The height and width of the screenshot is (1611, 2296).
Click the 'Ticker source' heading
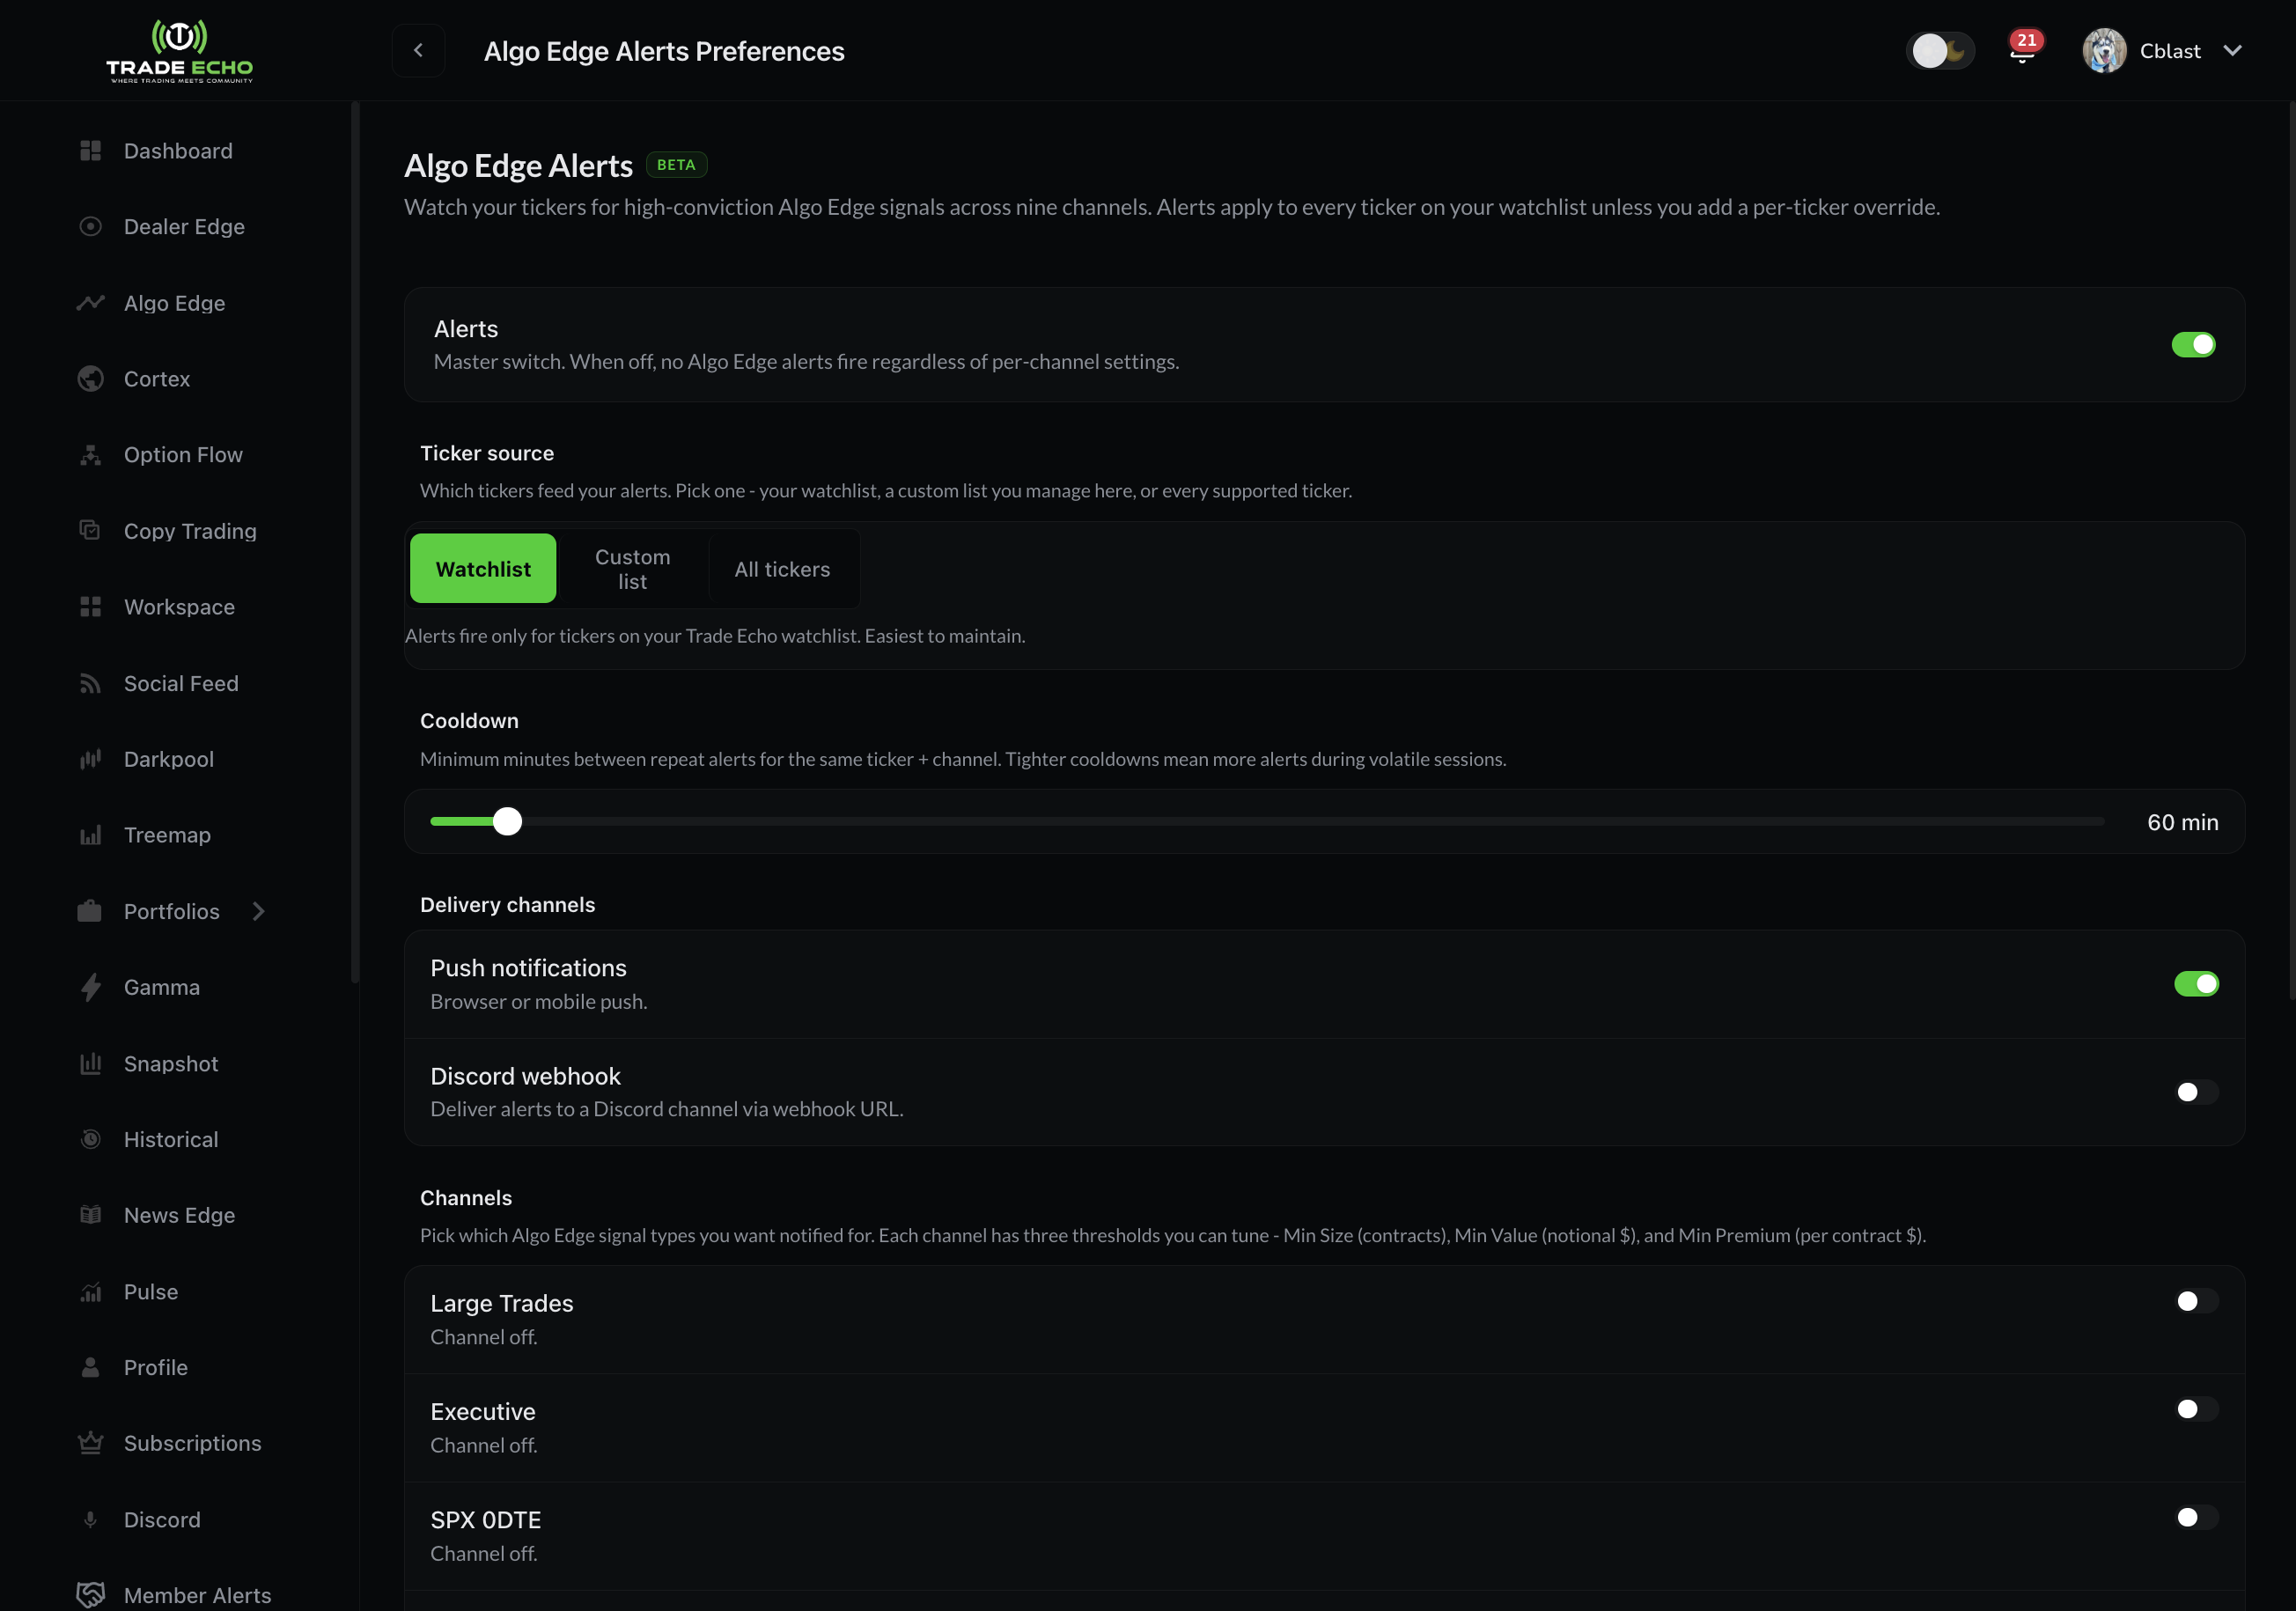(x=487, y=453)
